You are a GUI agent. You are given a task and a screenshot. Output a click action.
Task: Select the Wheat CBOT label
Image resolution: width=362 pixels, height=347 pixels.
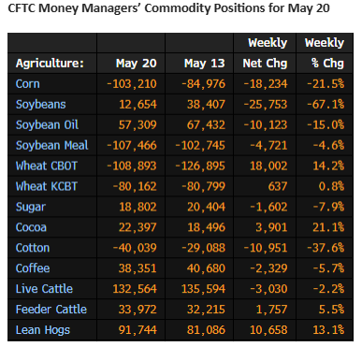click(47, 166)
